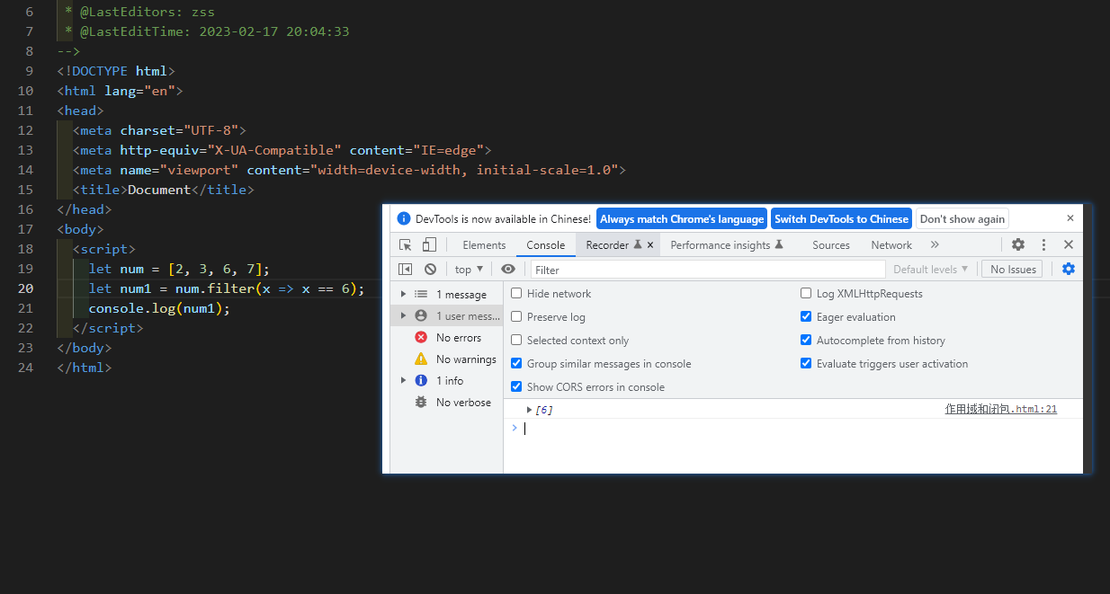Click the console Filter input field

[707, 270]
